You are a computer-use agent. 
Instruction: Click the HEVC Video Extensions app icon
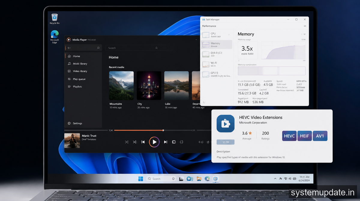point(226,123)
